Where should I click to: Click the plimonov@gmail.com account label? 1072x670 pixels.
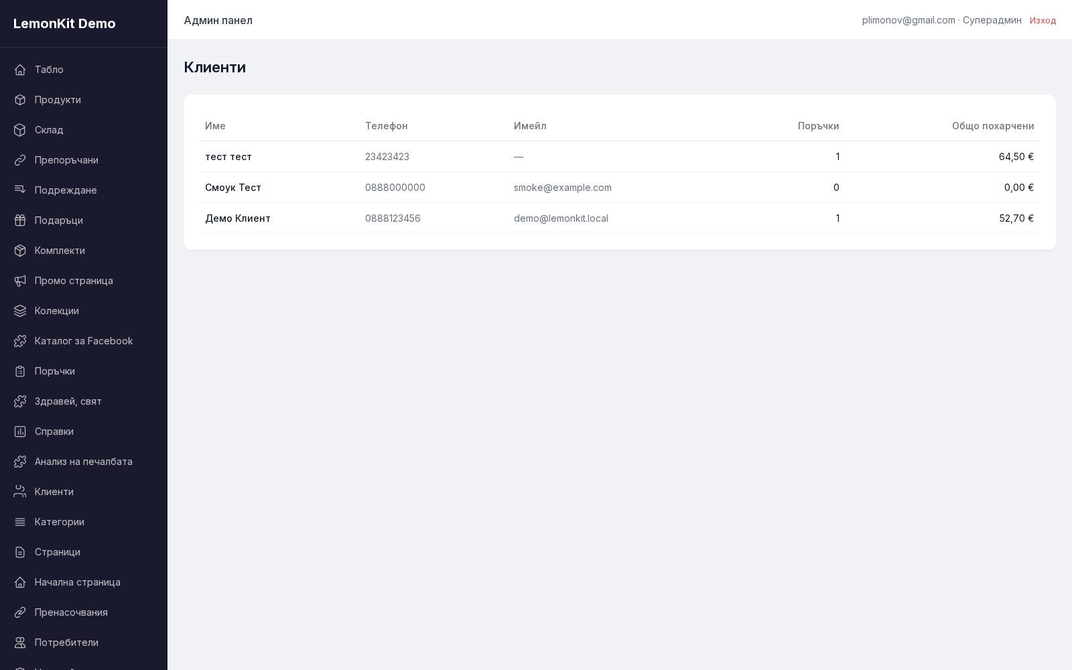909,20
